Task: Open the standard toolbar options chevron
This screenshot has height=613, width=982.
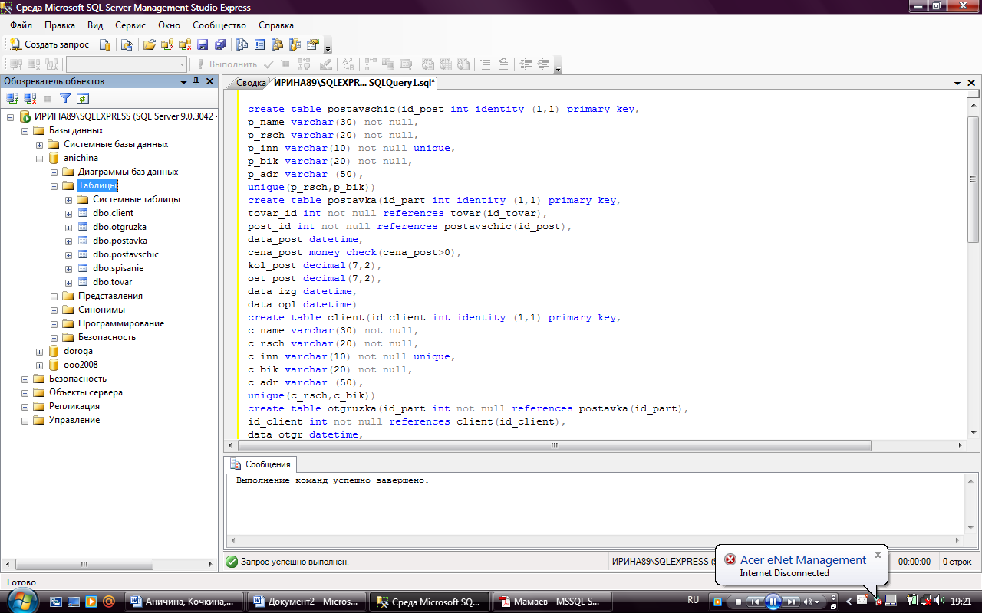Action: pyautogui.click(x=328, y=47)
